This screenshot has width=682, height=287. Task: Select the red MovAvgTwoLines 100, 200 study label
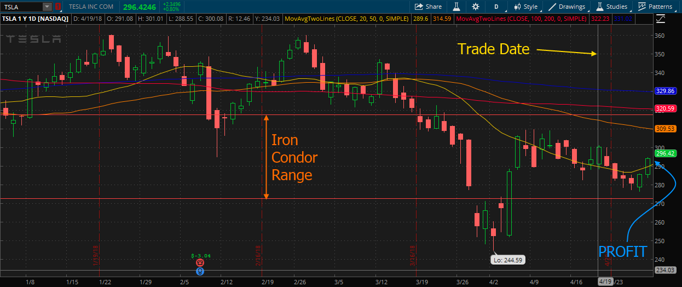tap(522, 19)
